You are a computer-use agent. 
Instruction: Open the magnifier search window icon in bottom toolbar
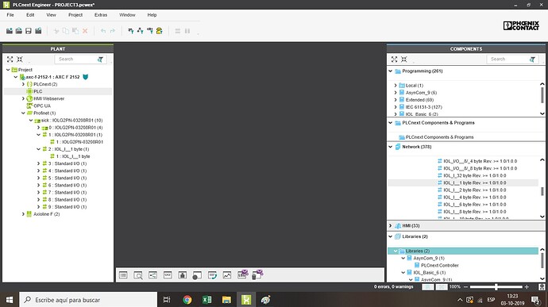coord(138,275)
